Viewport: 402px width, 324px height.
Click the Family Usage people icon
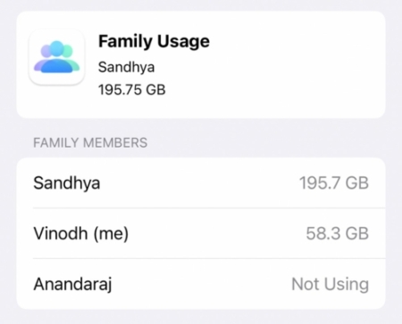click(x=56, y=57)
